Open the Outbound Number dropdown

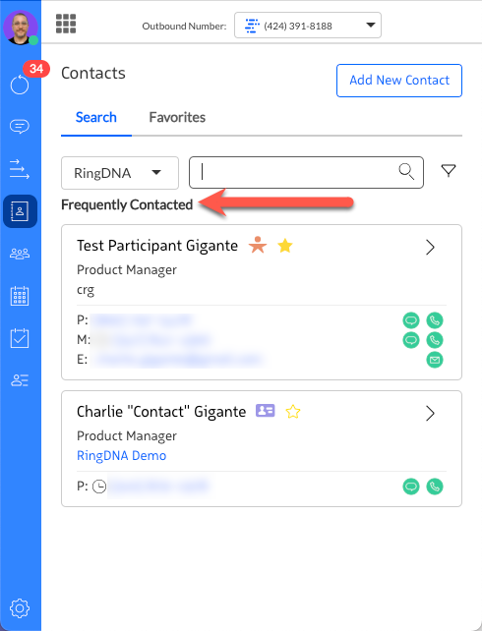click(x=308, y=26)
